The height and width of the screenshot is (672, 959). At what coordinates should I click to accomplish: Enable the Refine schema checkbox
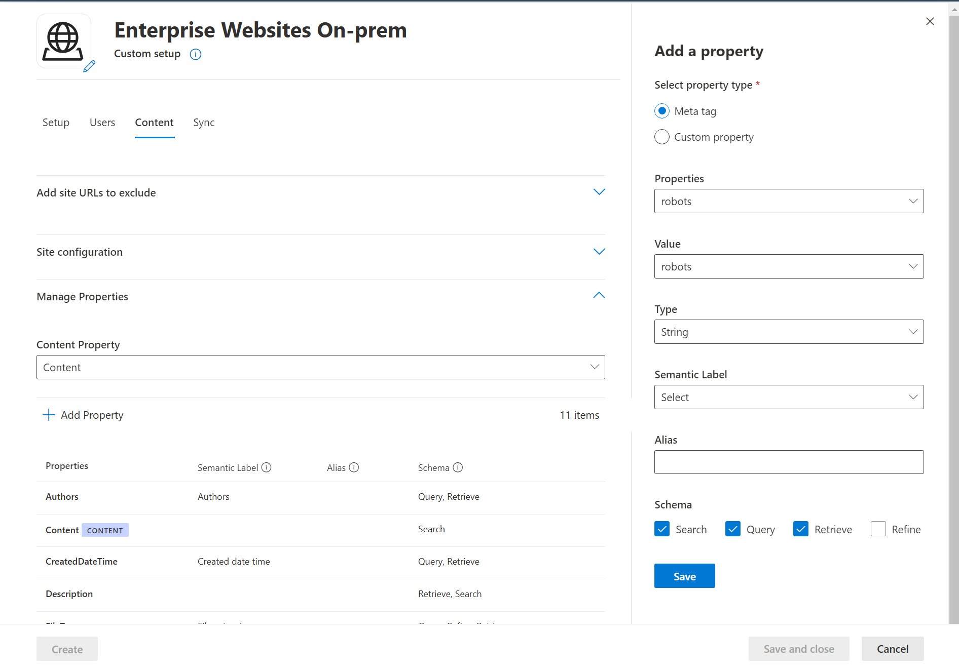878,529
